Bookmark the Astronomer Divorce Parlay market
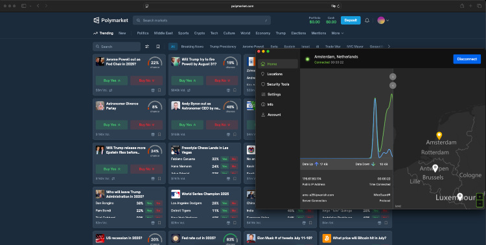The width and height of the screenshot is (486, 245). coord(159,135)
